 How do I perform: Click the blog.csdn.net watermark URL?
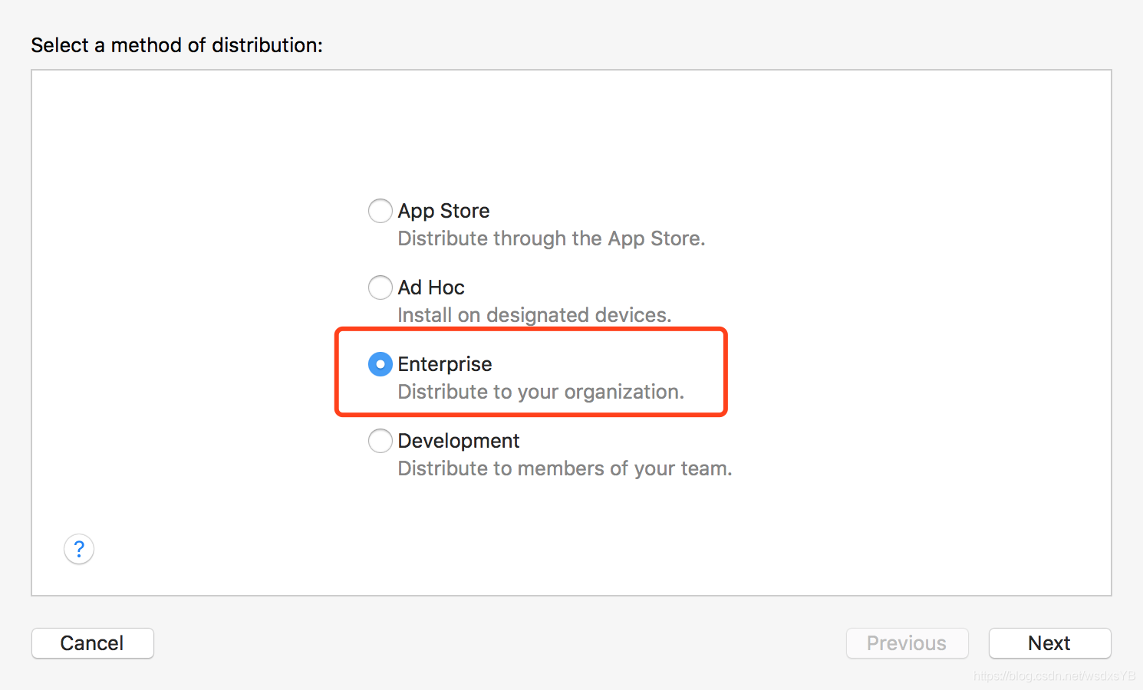pyautogui.click(x=1053, y=676)
